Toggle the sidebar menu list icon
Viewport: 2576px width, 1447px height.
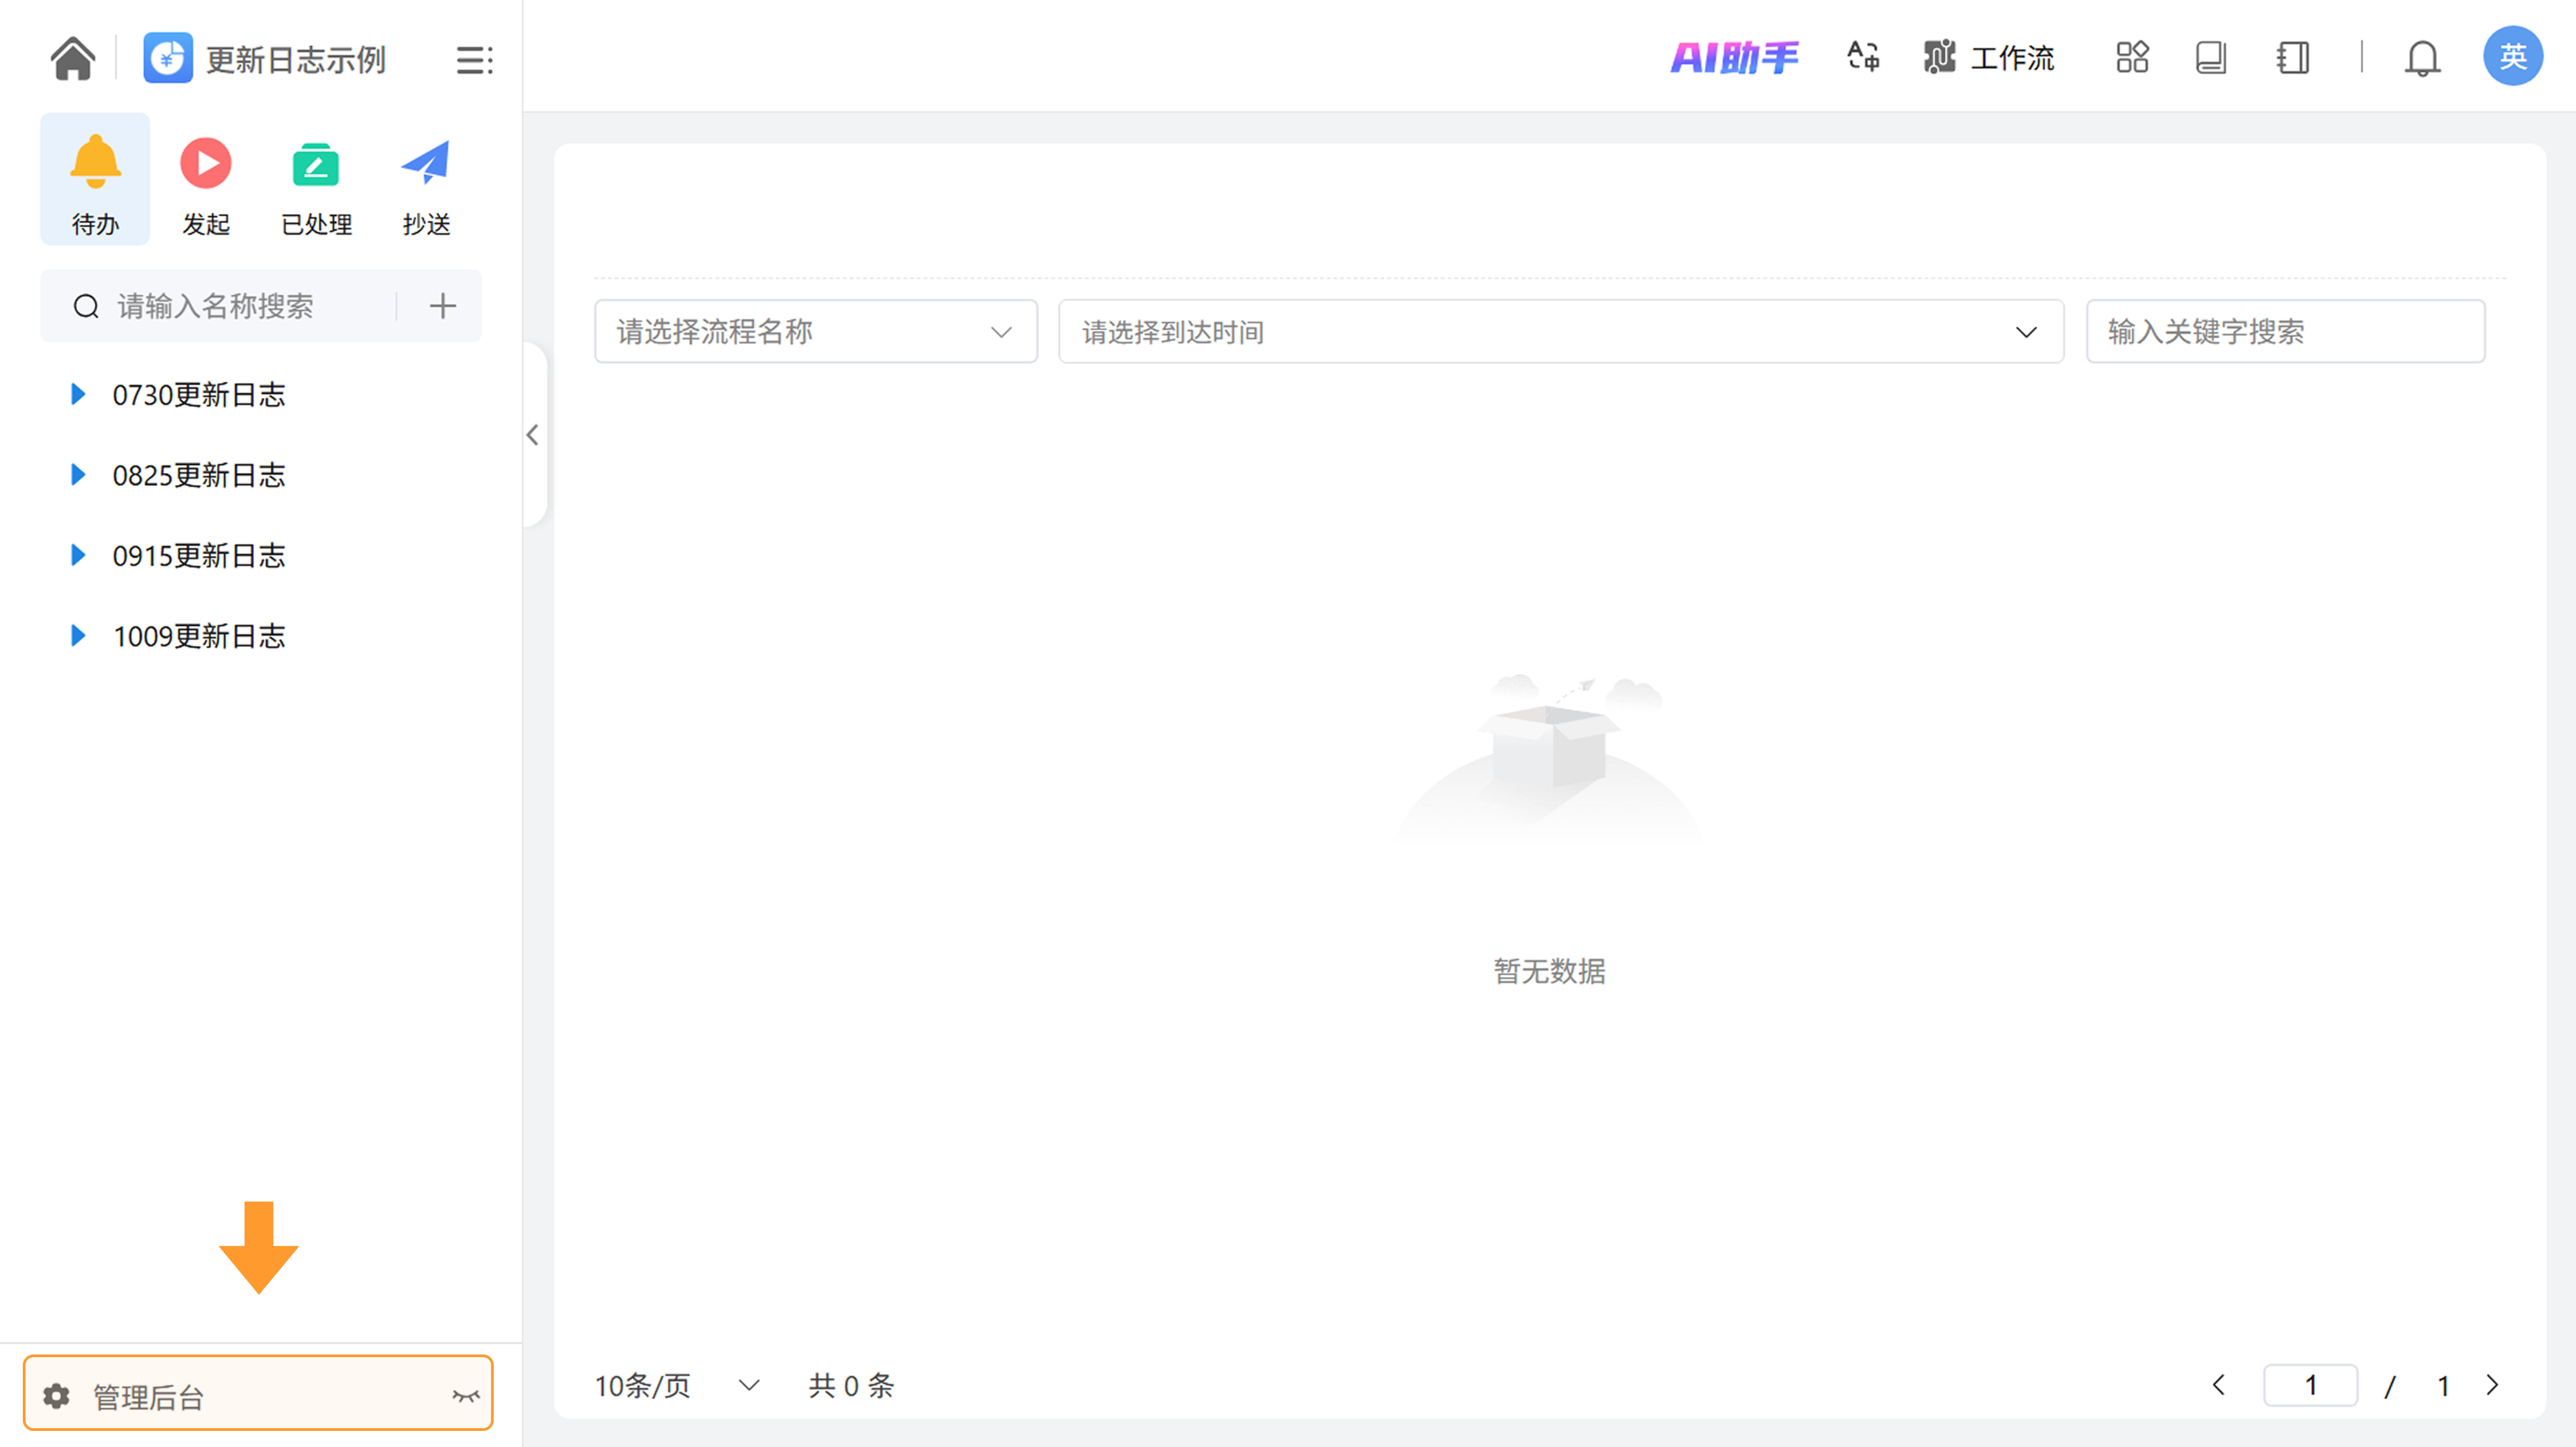[474, 60]
